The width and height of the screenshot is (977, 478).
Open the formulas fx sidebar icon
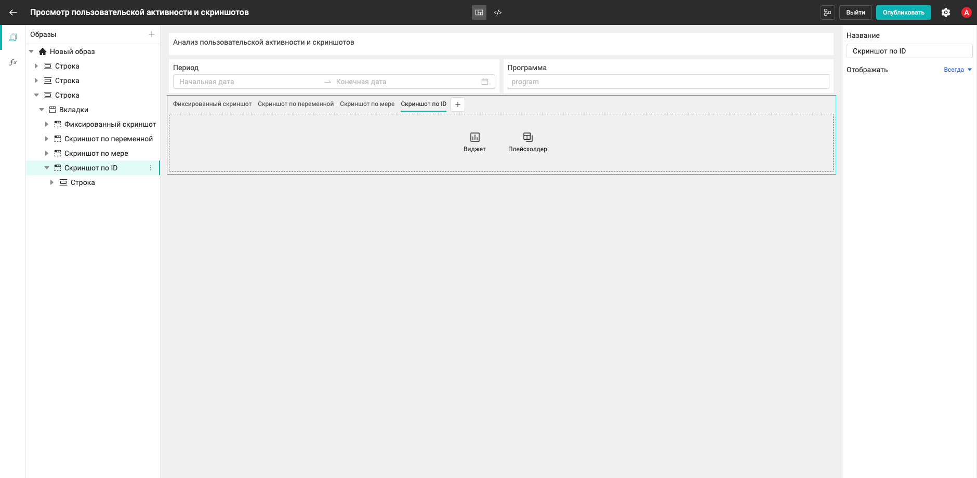[x=13, y=62]
